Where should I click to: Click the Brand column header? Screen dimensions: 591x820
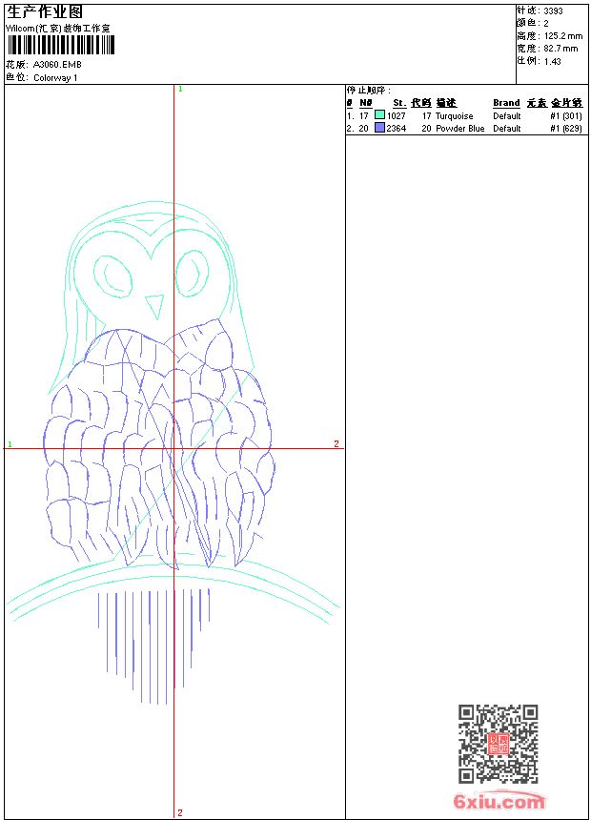[506, 103]
